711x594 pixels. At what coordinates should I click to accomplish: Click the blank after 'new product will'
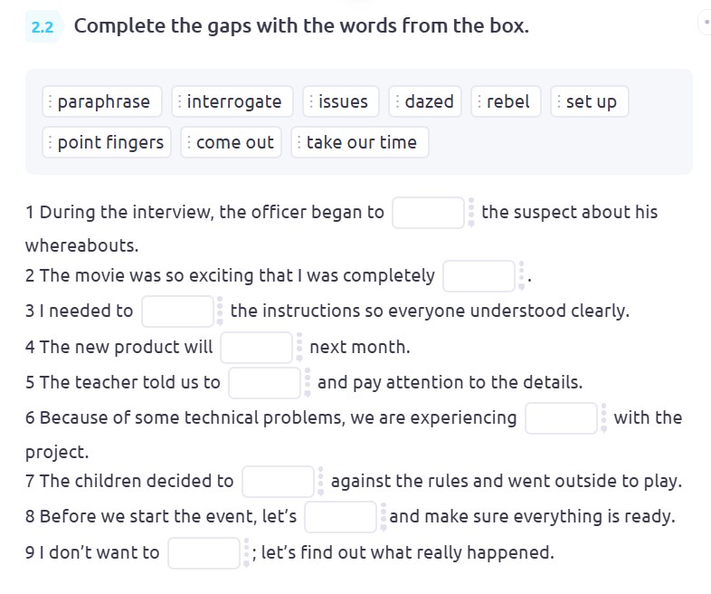pyautogui.click(x=256, y=347)
